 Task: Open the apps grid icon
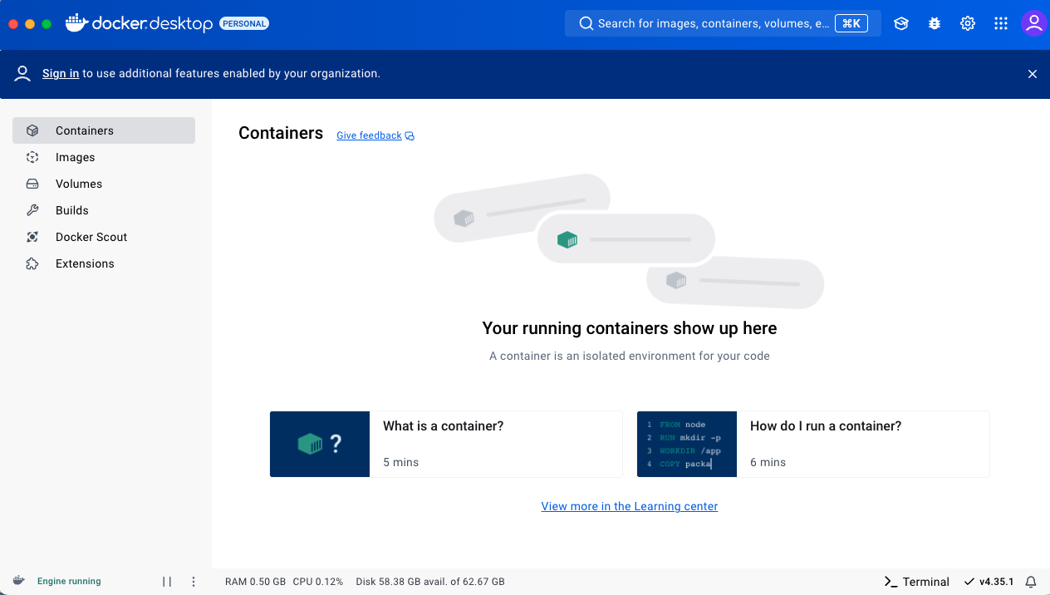[x=1001, y=24]
